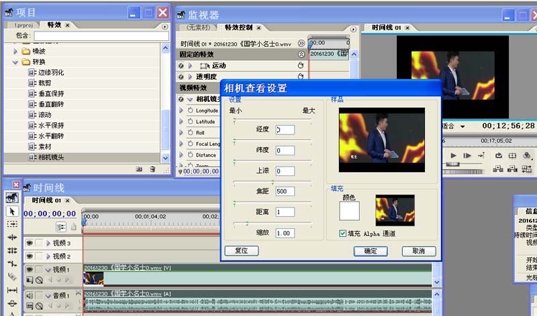
Task: Click the Longitude stopwatch icon
Action: point(191,110)
